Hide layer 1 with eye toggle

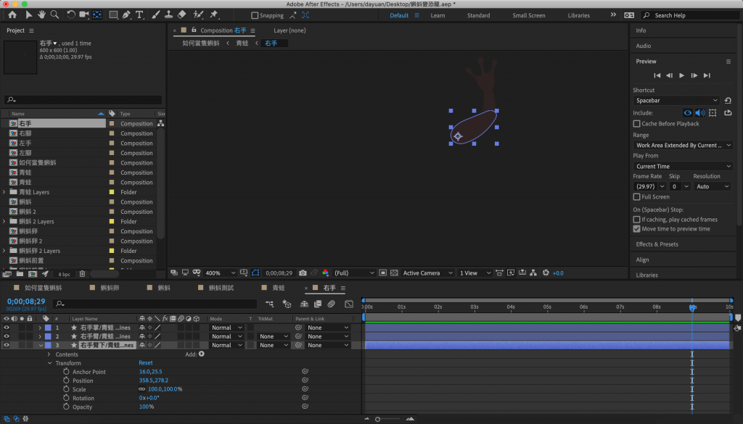(6, 328)
